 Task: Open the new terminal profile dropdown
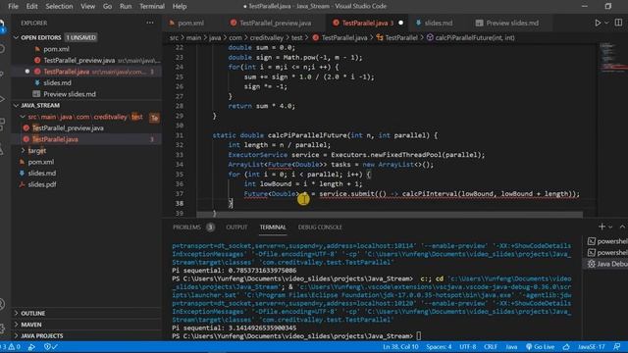click(x=610, y=227)
